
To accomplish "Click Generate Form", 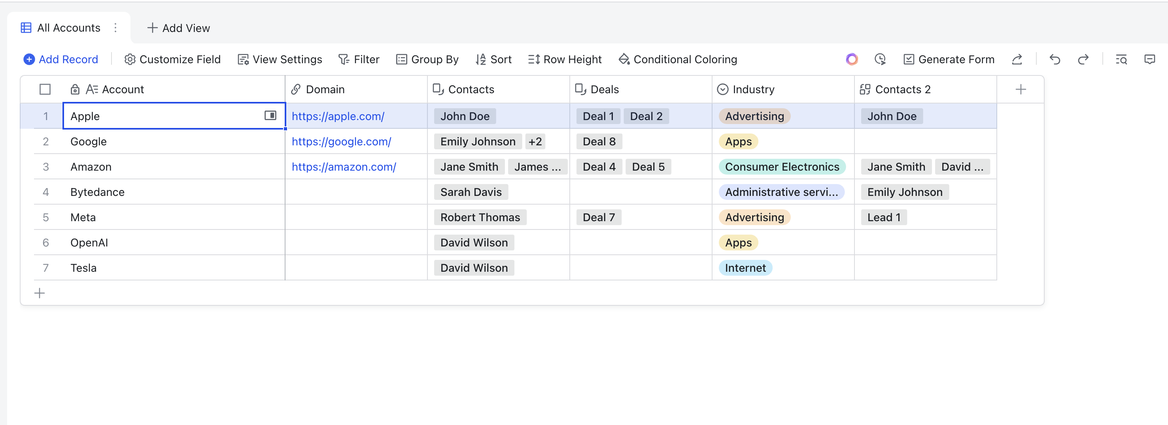I will click(x=949, y=59).
